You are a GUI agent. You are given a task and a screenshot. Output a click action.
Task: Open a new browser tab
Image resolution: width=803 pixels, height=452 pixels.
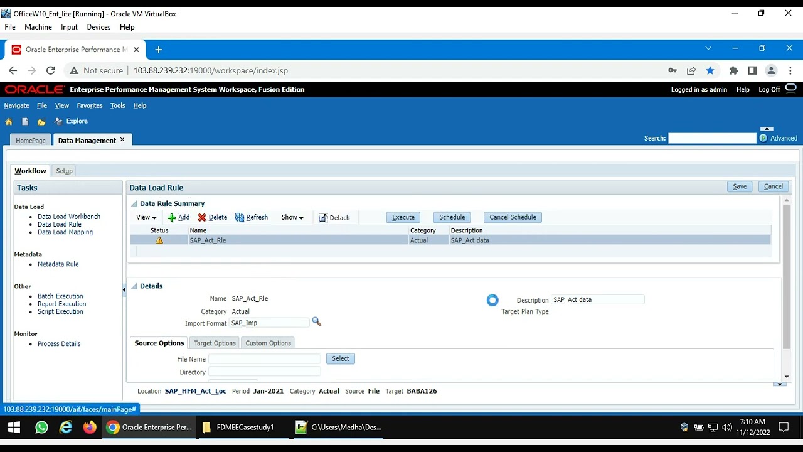click(x=159, y=50)
